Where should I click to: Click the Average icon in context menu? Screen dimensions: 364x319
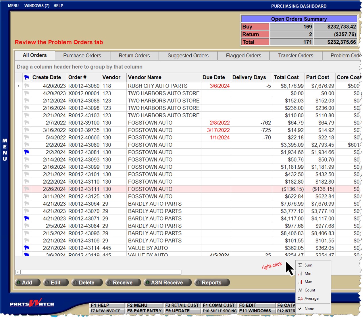300,298
